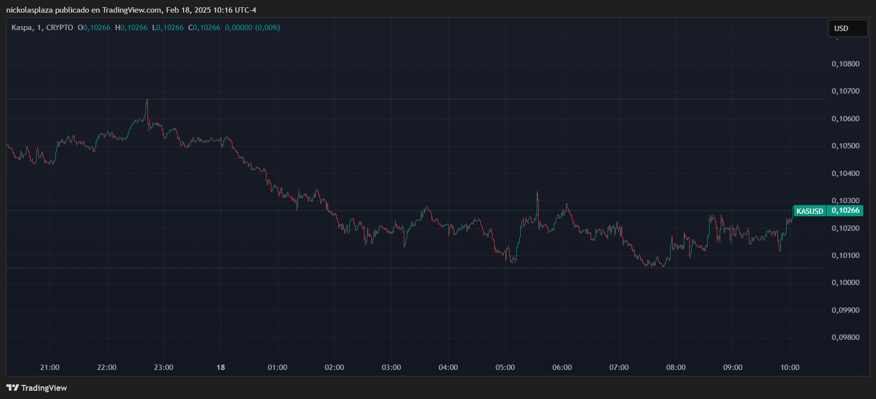Click the 08:00 time axis label
Viewport: 876px width, 399px height.
point(676,367)
